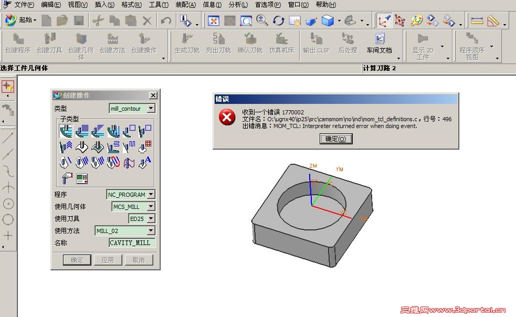
Task: Click the circle sketch tool in left sidebar
Action: (x=8, y=204)
